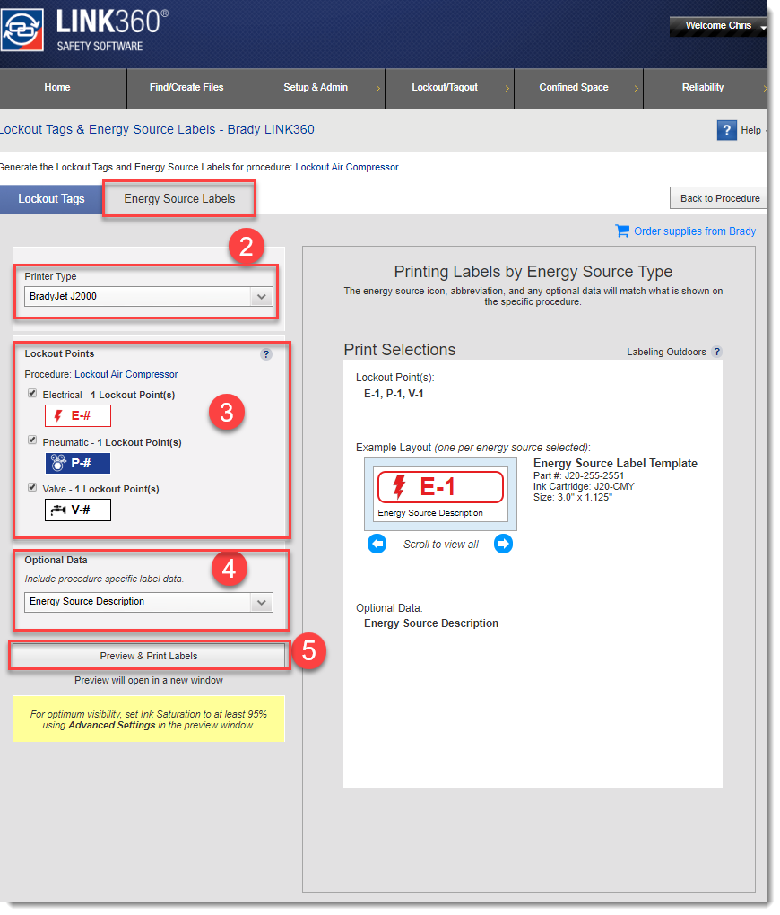
Task: Click the shopping cart icon
Action: pos(622,231)
